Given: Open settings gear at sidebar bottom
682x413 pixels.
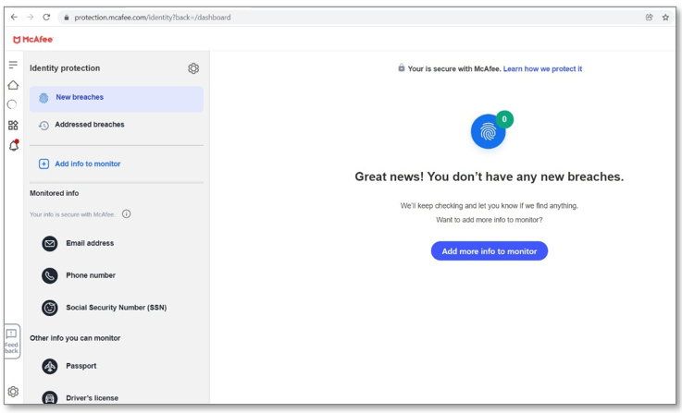Looking at the screenshot, I should point(13,392).
